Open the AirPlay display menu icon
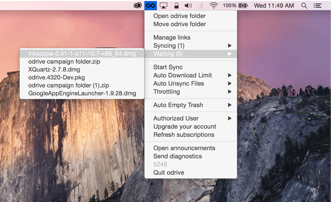The image size is (331, 202). coord(163,6)
